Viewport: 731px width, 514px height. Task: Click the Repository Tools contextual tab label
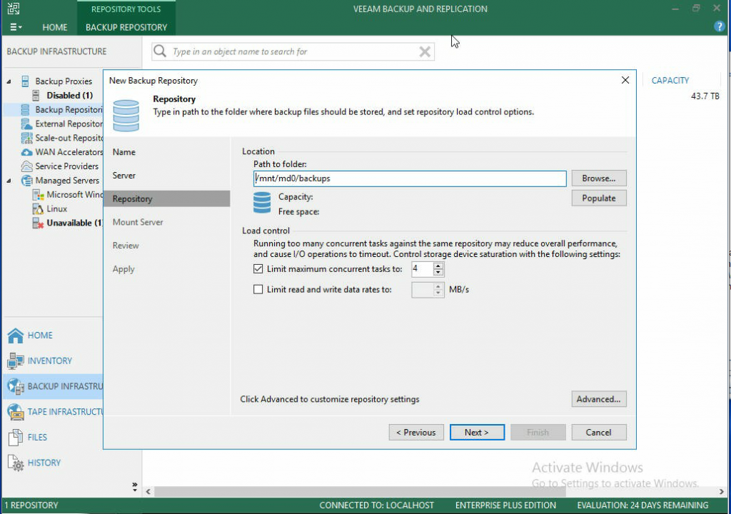click(x=126, y=9)
